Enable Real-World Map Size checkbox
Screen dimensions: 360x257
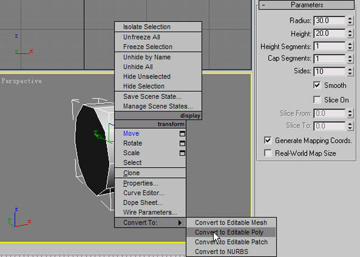pyautogui.click(x=268, y=153)
